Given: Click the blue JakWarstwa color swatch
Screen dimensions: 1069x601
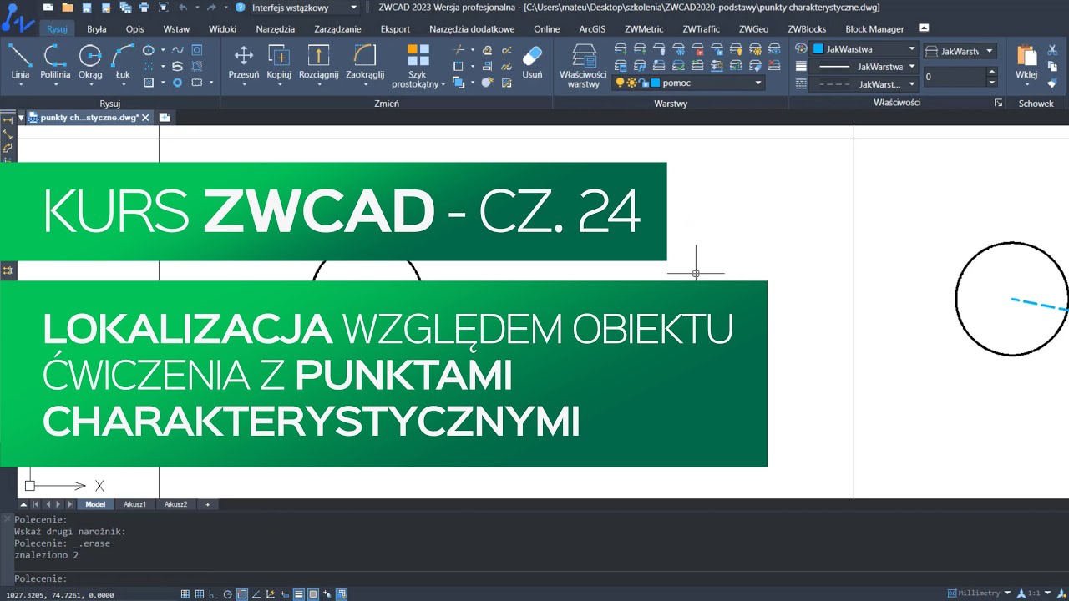Looking at the screenshot, I should [818, 49].
